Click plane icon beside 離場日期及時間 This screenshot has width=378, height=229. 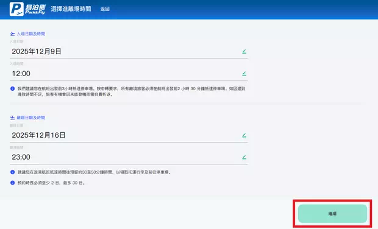[x=13, y=118]
